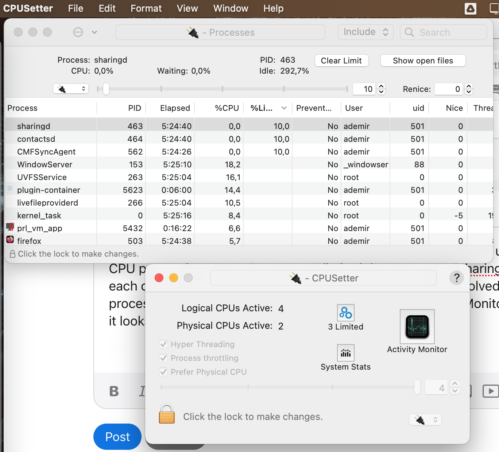This screenshot has height=452, width=499.
Task: Click the search magnifier icon
Action: (410, 32)
